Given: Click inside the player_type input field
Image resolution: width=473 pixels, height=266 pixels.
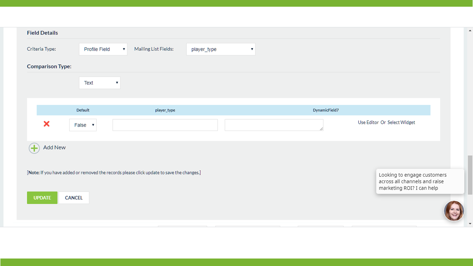Looking at the screenshot, I should pos(165,125).
